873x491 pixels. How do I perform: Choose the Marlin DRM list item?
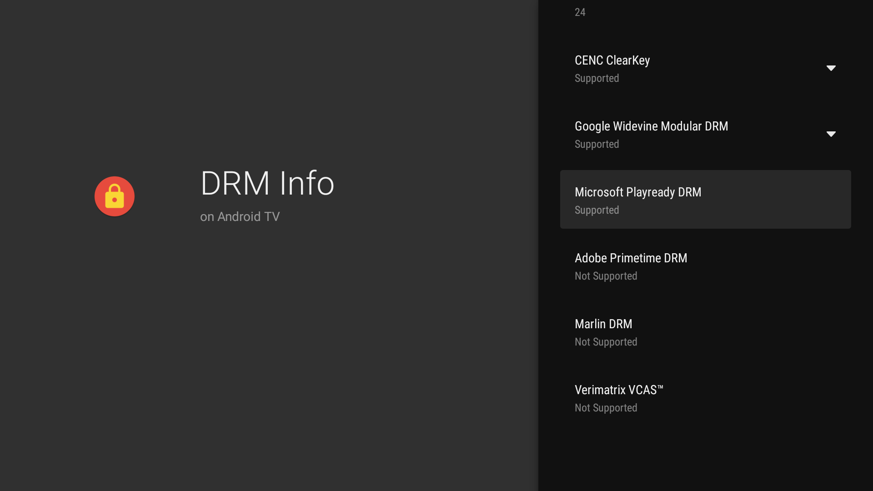click(x=705, y=331)
